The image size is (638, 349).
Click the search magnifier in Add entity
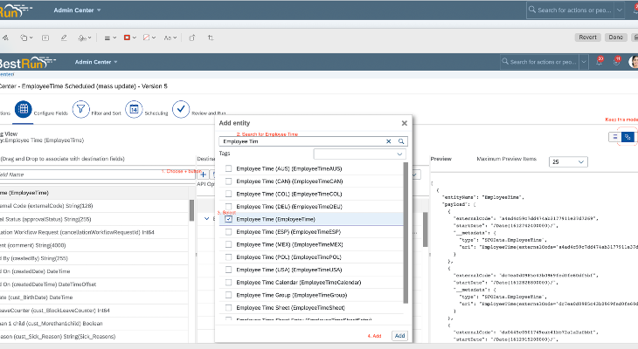(x=401, y=141)
